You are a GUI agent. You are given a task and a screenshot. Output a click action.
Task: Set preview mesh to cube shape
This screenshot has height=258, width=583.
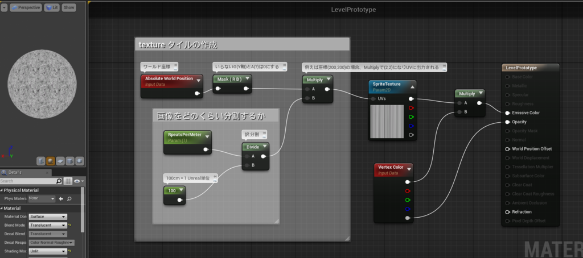[x=70, y=161]
